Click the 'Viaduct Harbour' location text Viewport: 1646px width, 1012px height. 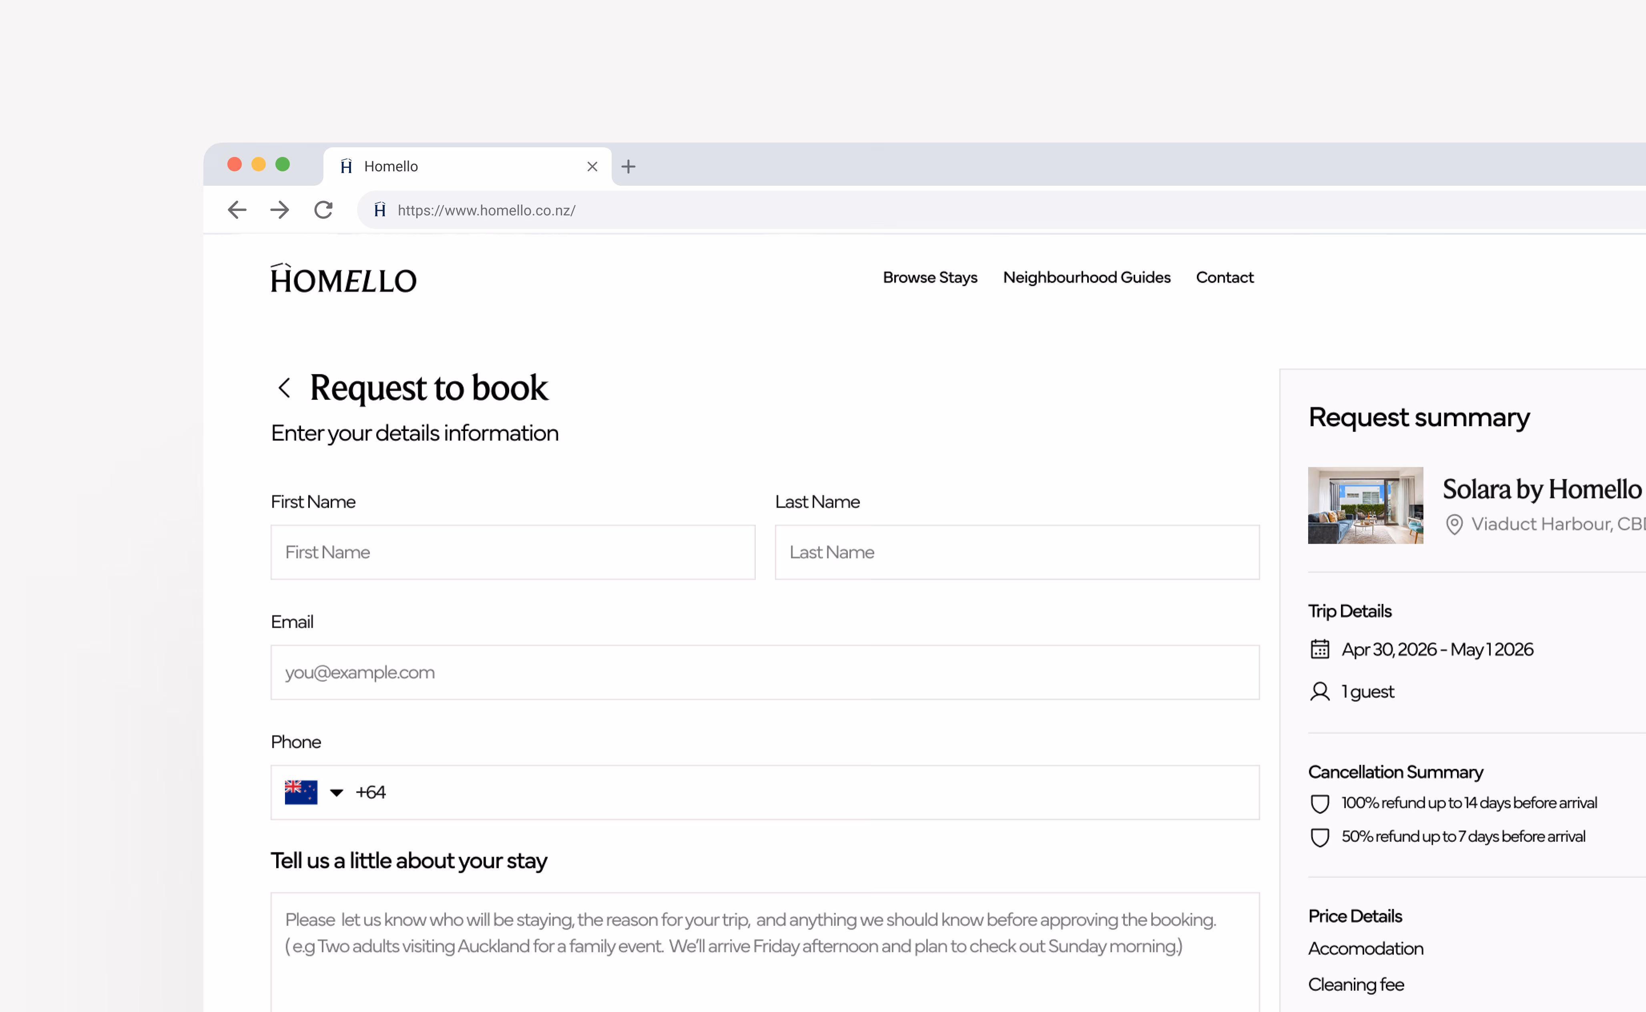point(1558,524)
